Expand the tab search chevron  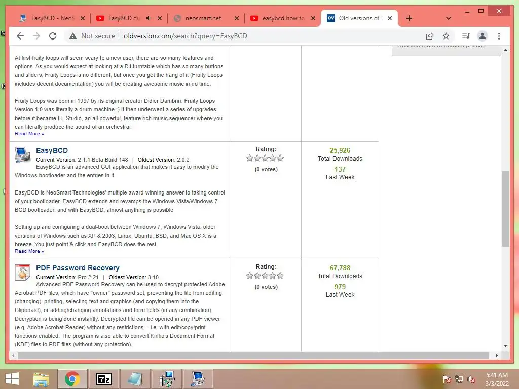(448, 18)
